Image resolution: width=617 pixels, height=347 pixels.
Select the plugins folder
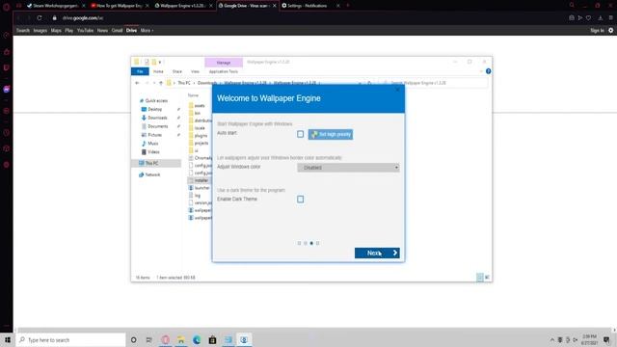click(198, 135)
